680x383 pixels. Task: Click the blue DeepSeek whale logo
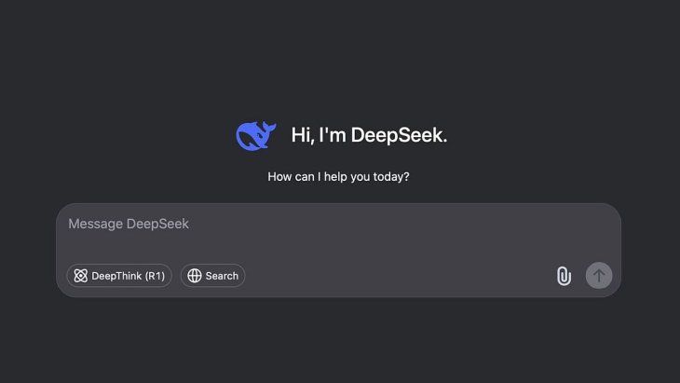pos(256,136)
